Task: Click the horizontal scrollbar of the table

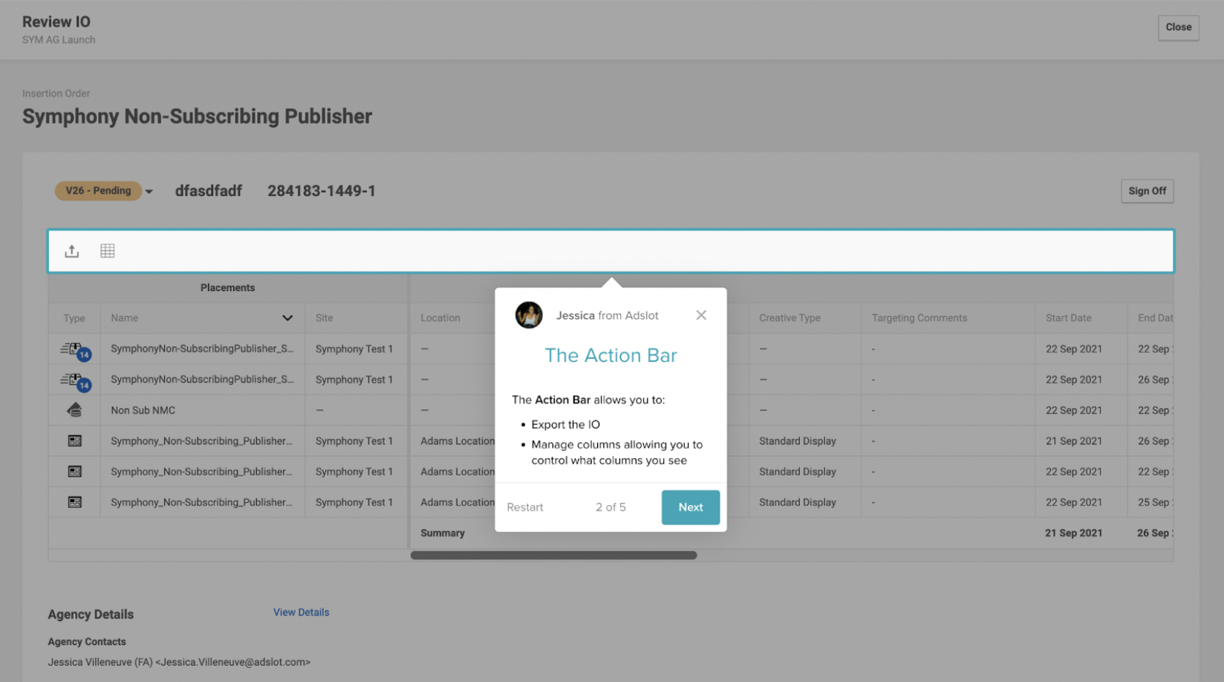Action: (553, 555)
